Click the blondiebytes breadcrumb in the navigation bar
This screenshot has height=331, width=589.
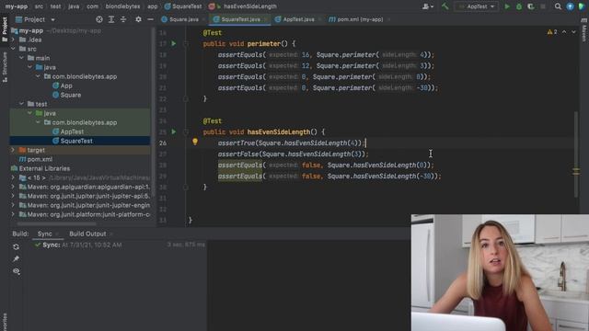(122, 6)
